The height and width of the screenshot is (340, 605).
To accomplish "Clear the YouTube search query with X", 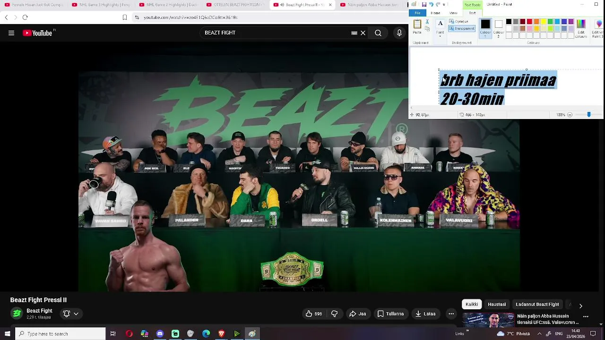I will click(363, 33).
